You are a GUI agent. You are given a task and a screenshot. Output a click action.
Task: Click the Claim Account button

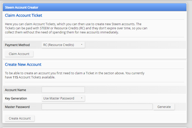19,54
